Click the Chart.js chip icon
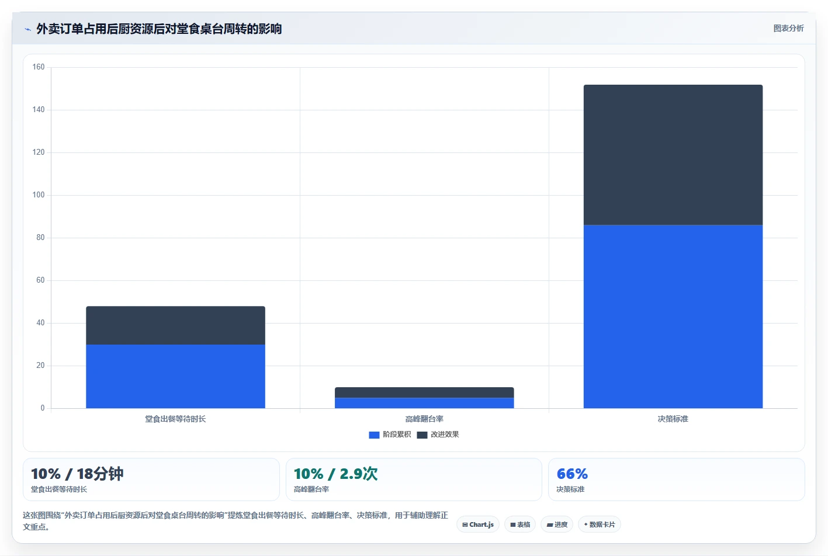 465,524
